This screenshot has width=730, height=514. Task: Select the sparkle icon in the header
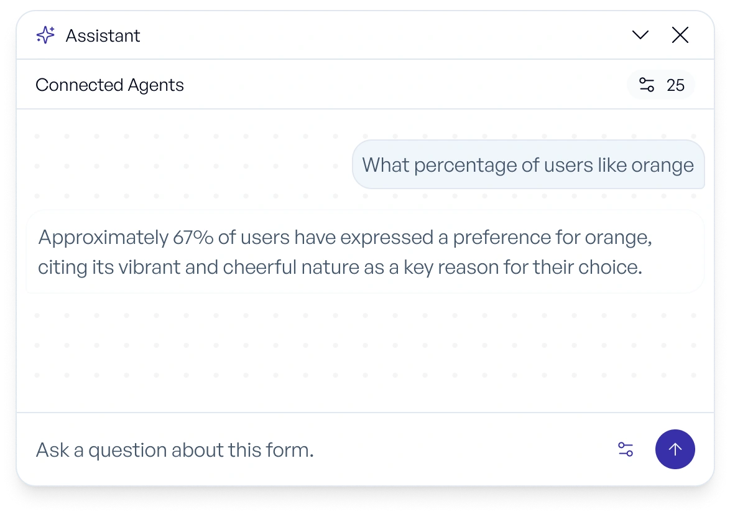[x=44, y=35]
